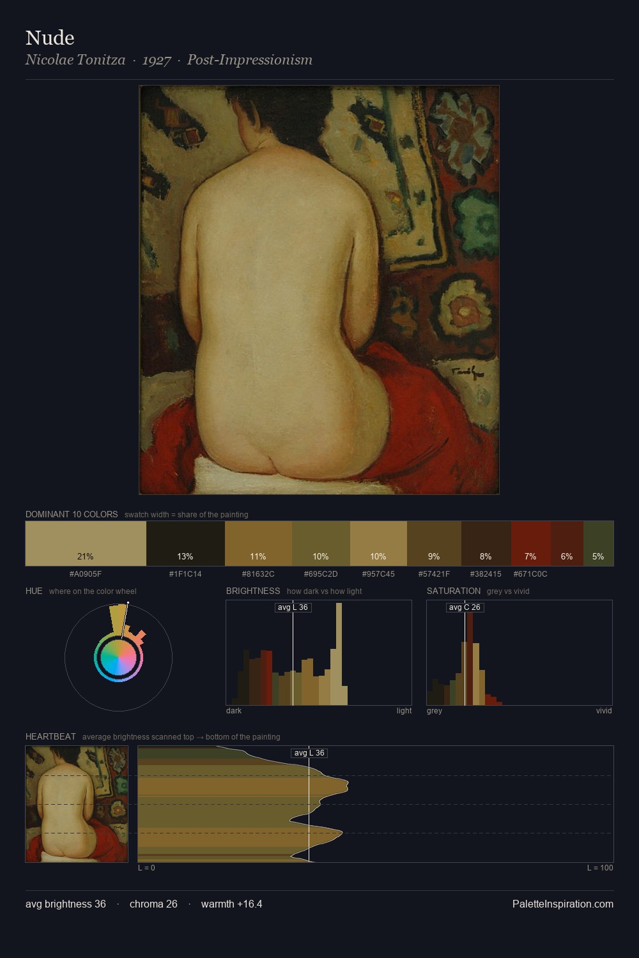The image size is (639, 958).
Task: Click the hex code '#671C0C'
Action: point(530,574)
